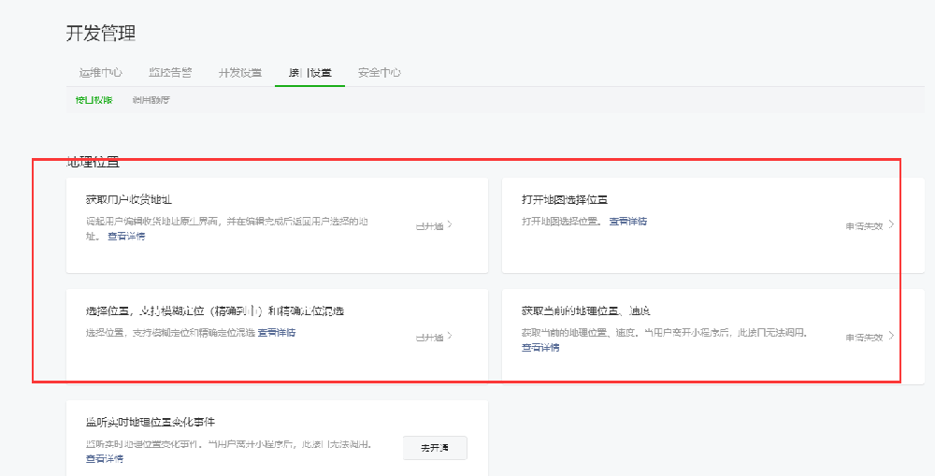This screenshot has width=935, height=476.
Task: Click the 去开通 button
Action: tap(436, 448)
